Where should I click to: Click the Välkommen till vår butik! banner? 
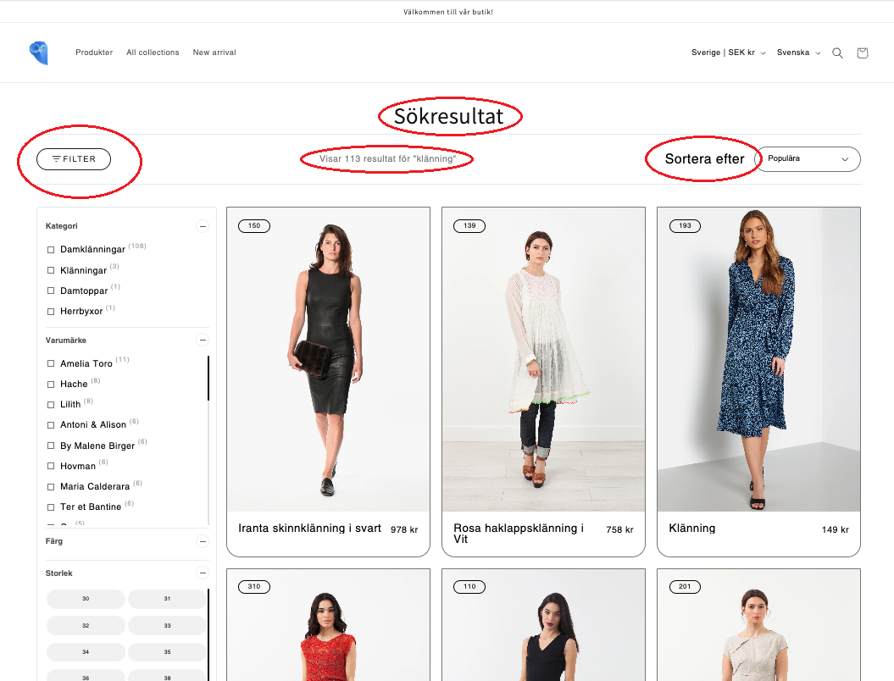click(x=448, y=12)
